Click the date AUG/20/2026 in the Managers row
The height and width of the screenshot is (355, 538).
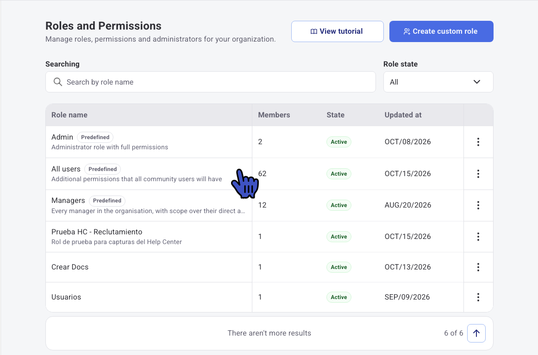point(408,205)
